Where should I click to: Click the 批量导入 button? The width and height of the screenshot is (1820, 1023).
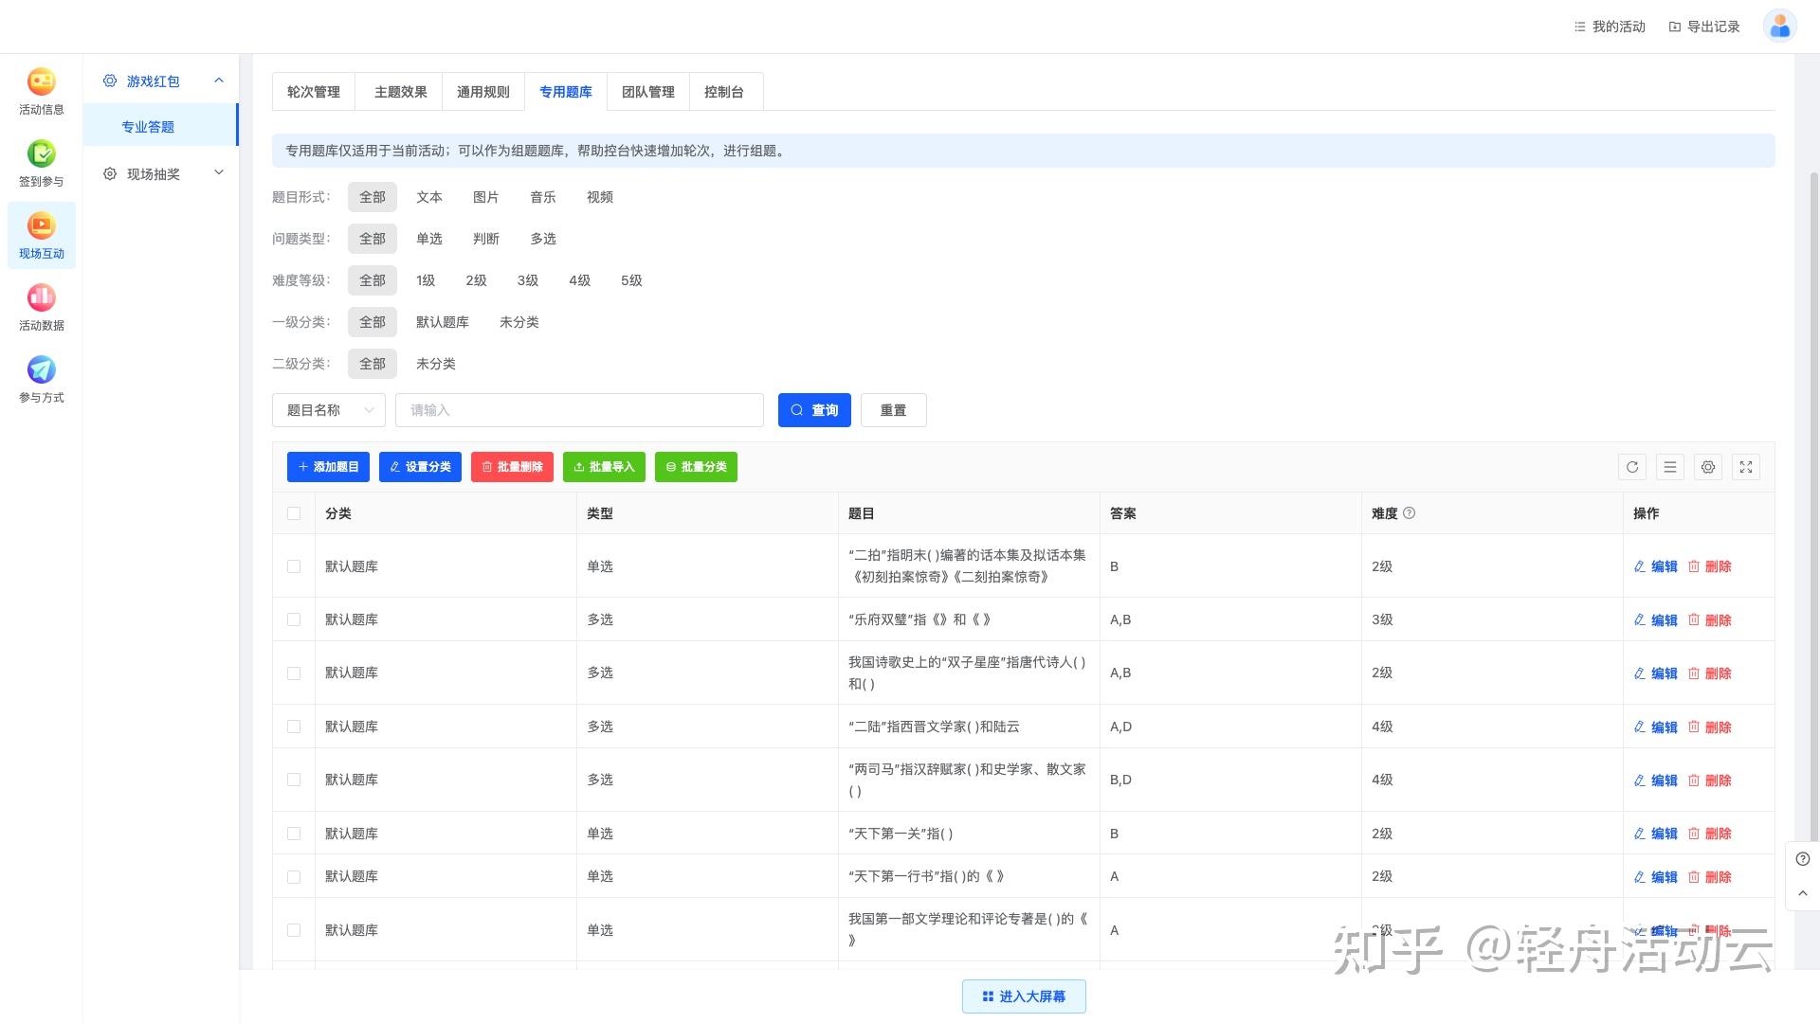tap(604, 467)
